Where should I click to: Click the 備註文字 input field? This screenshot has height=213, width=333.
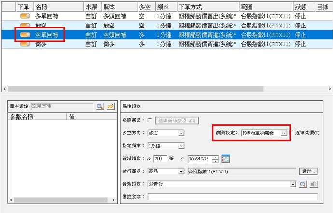click(x=233, y=197)
